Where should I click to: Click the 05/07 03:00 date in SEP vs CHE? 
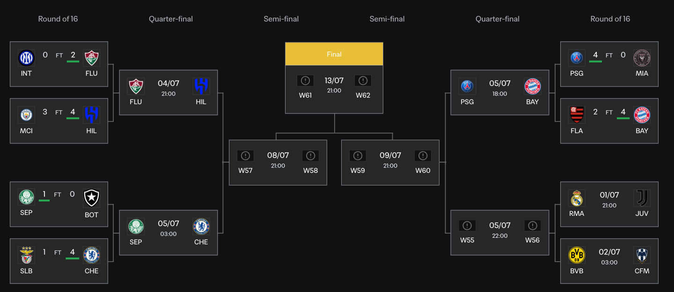point(168,224)
